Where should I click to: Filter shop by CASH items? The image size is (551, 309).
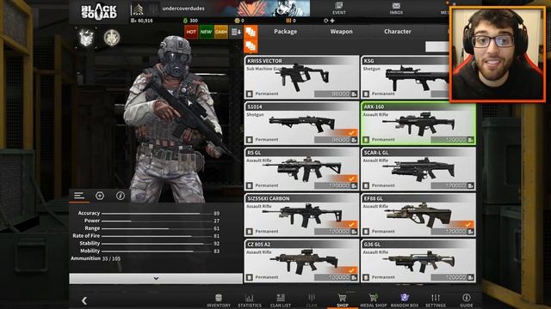[221, 32]
